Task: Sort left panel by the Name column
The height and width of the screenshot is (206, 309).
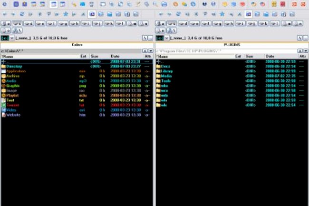Action: [40, 57]
